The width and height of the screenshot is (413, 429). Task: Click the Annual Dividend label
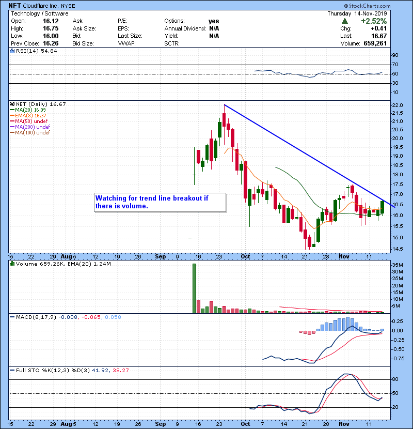click(x=185, y=28)
